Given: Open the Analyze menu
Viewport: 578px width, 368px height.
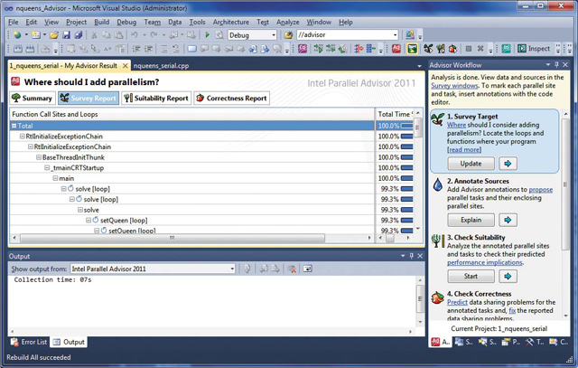Looking at the screenshot, I should pyautogui.click(x=288, y=22).
